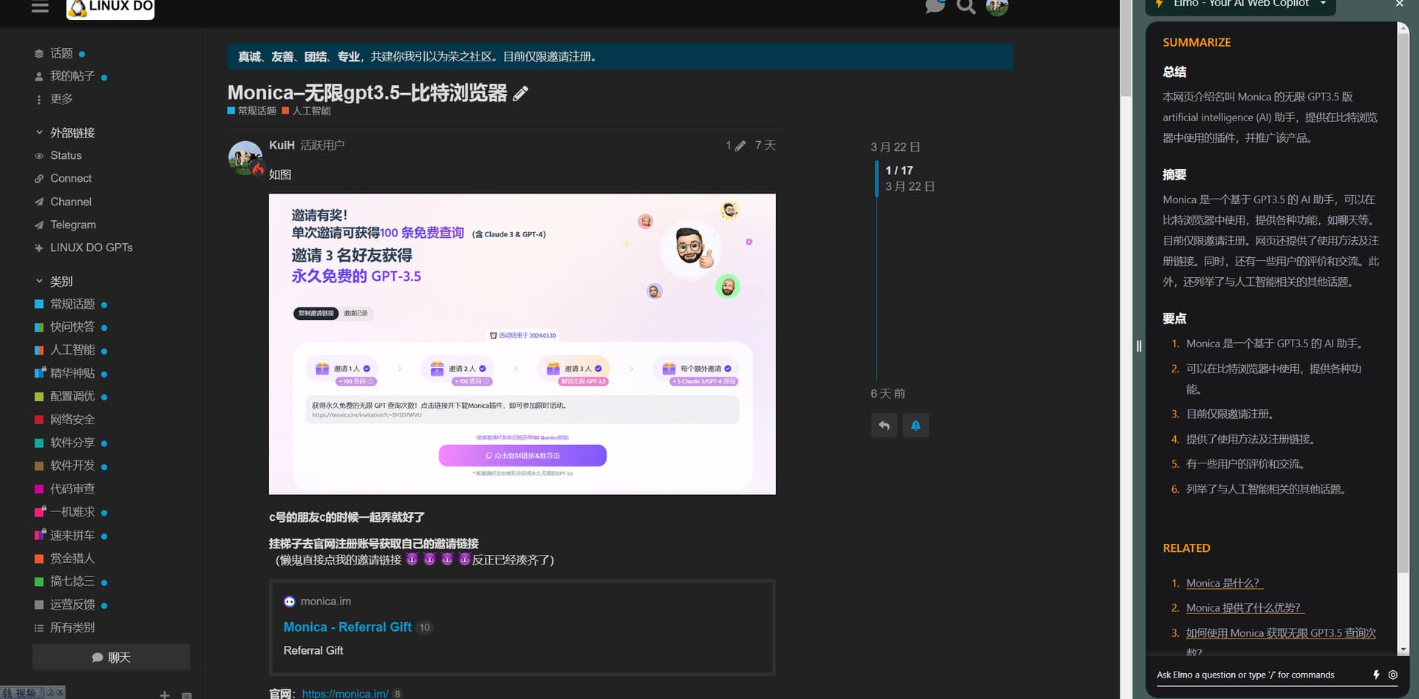Open the 常规话题 category in sidebar
Viewport: 1419px width, 699px height.
click(71, 304)
